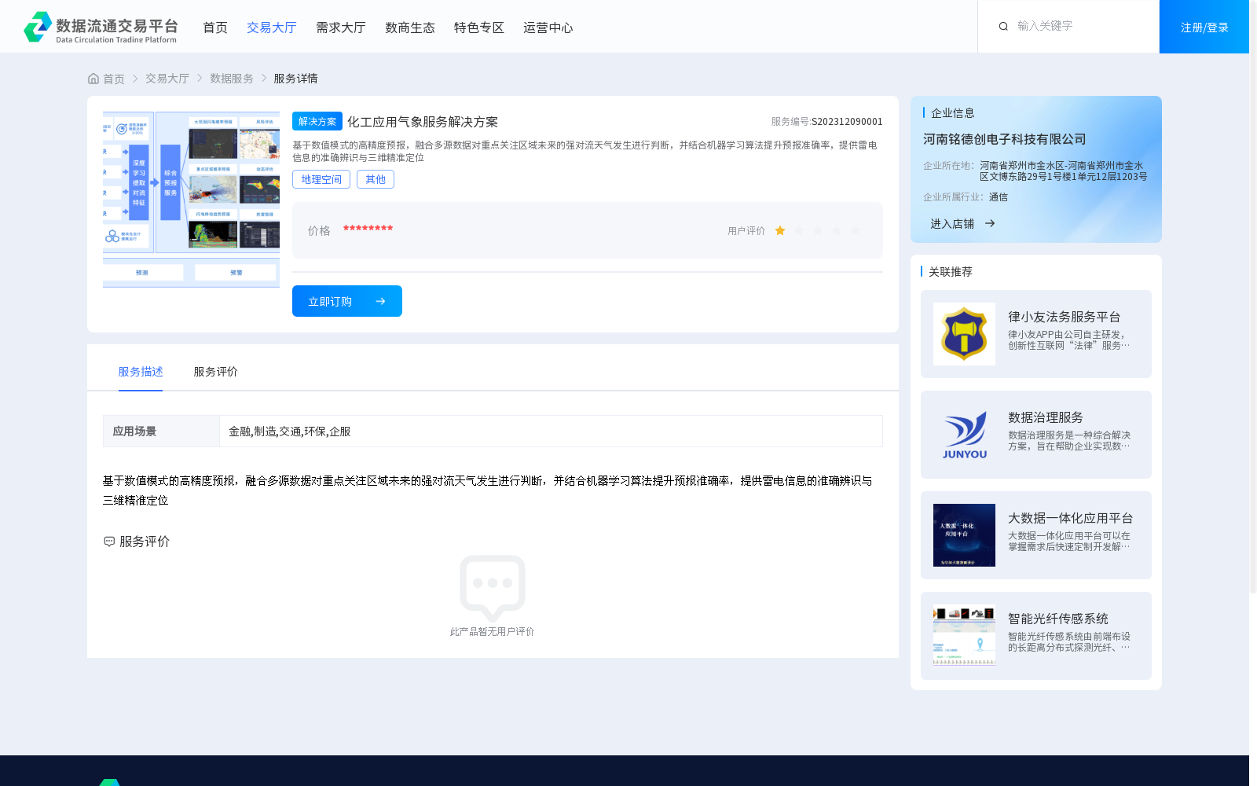Click the comment icon beside 服务评价 heading

click(109, 542)
